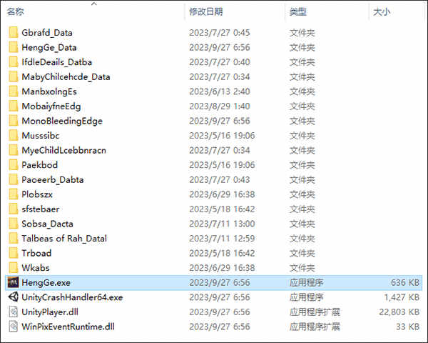Screen dimensions: 428x343
Task: Select the MabyChilcehcde_Data folder name
Action: (x=66, y=77)
